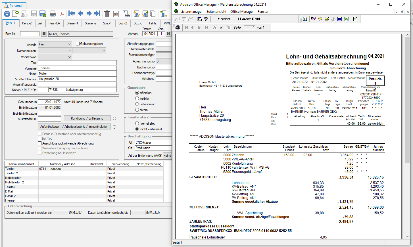The height and width of the screenshot is (247, 413).
Task: Open the Anrede dropdown
Action: (x=70, y=44)
